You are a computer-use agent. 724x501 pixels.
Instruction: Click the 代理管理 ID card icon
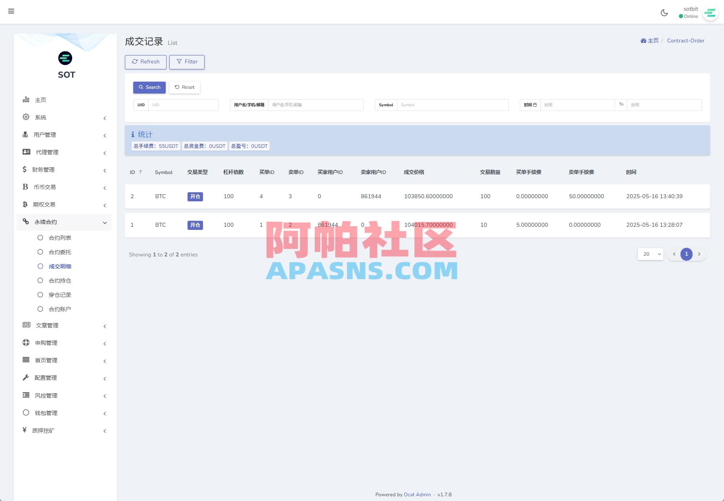(27, 152)
